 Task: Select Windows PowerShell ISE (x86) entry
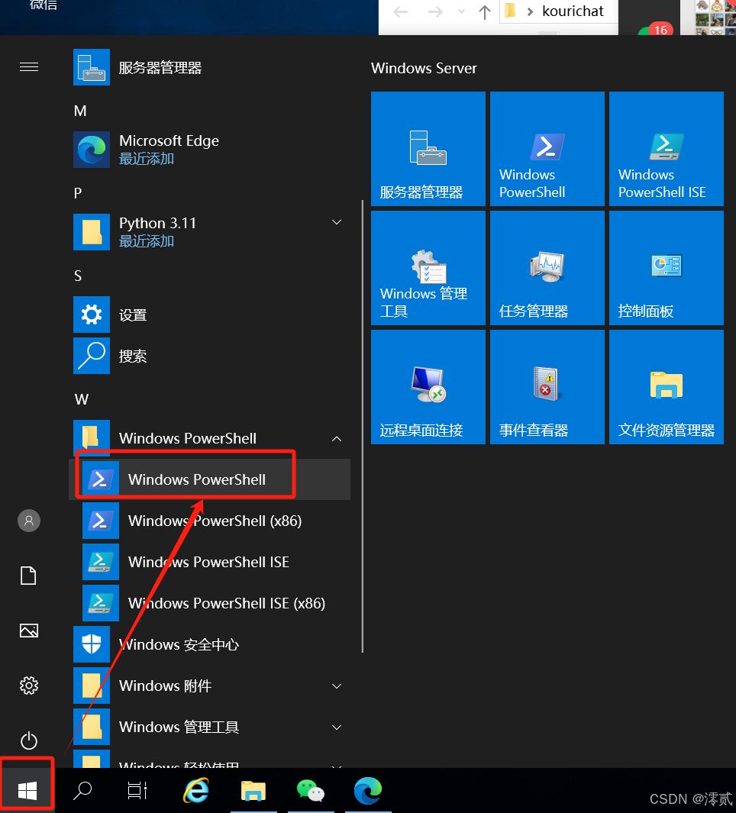pyautogui.click(x=226, y=603)
